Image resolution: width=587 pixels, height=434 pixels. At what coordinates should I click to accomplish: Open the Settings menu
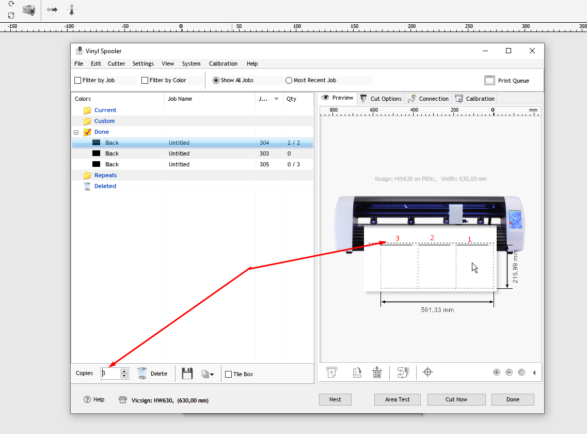click(x=143, y=64)
